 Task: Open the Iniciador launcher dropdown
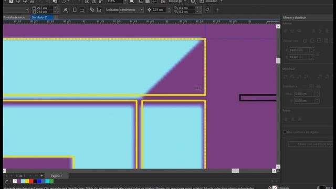pos(222,1)
